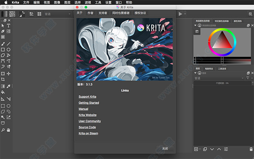Switch to the 支持者 tab

(103, 13)
